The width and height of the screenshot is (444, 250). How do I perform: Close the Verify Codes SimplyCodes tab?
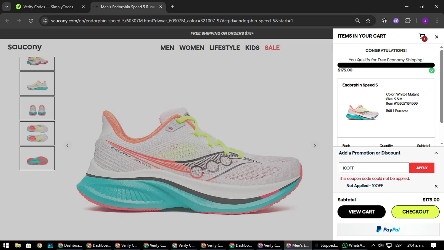(x=83, y=7)
